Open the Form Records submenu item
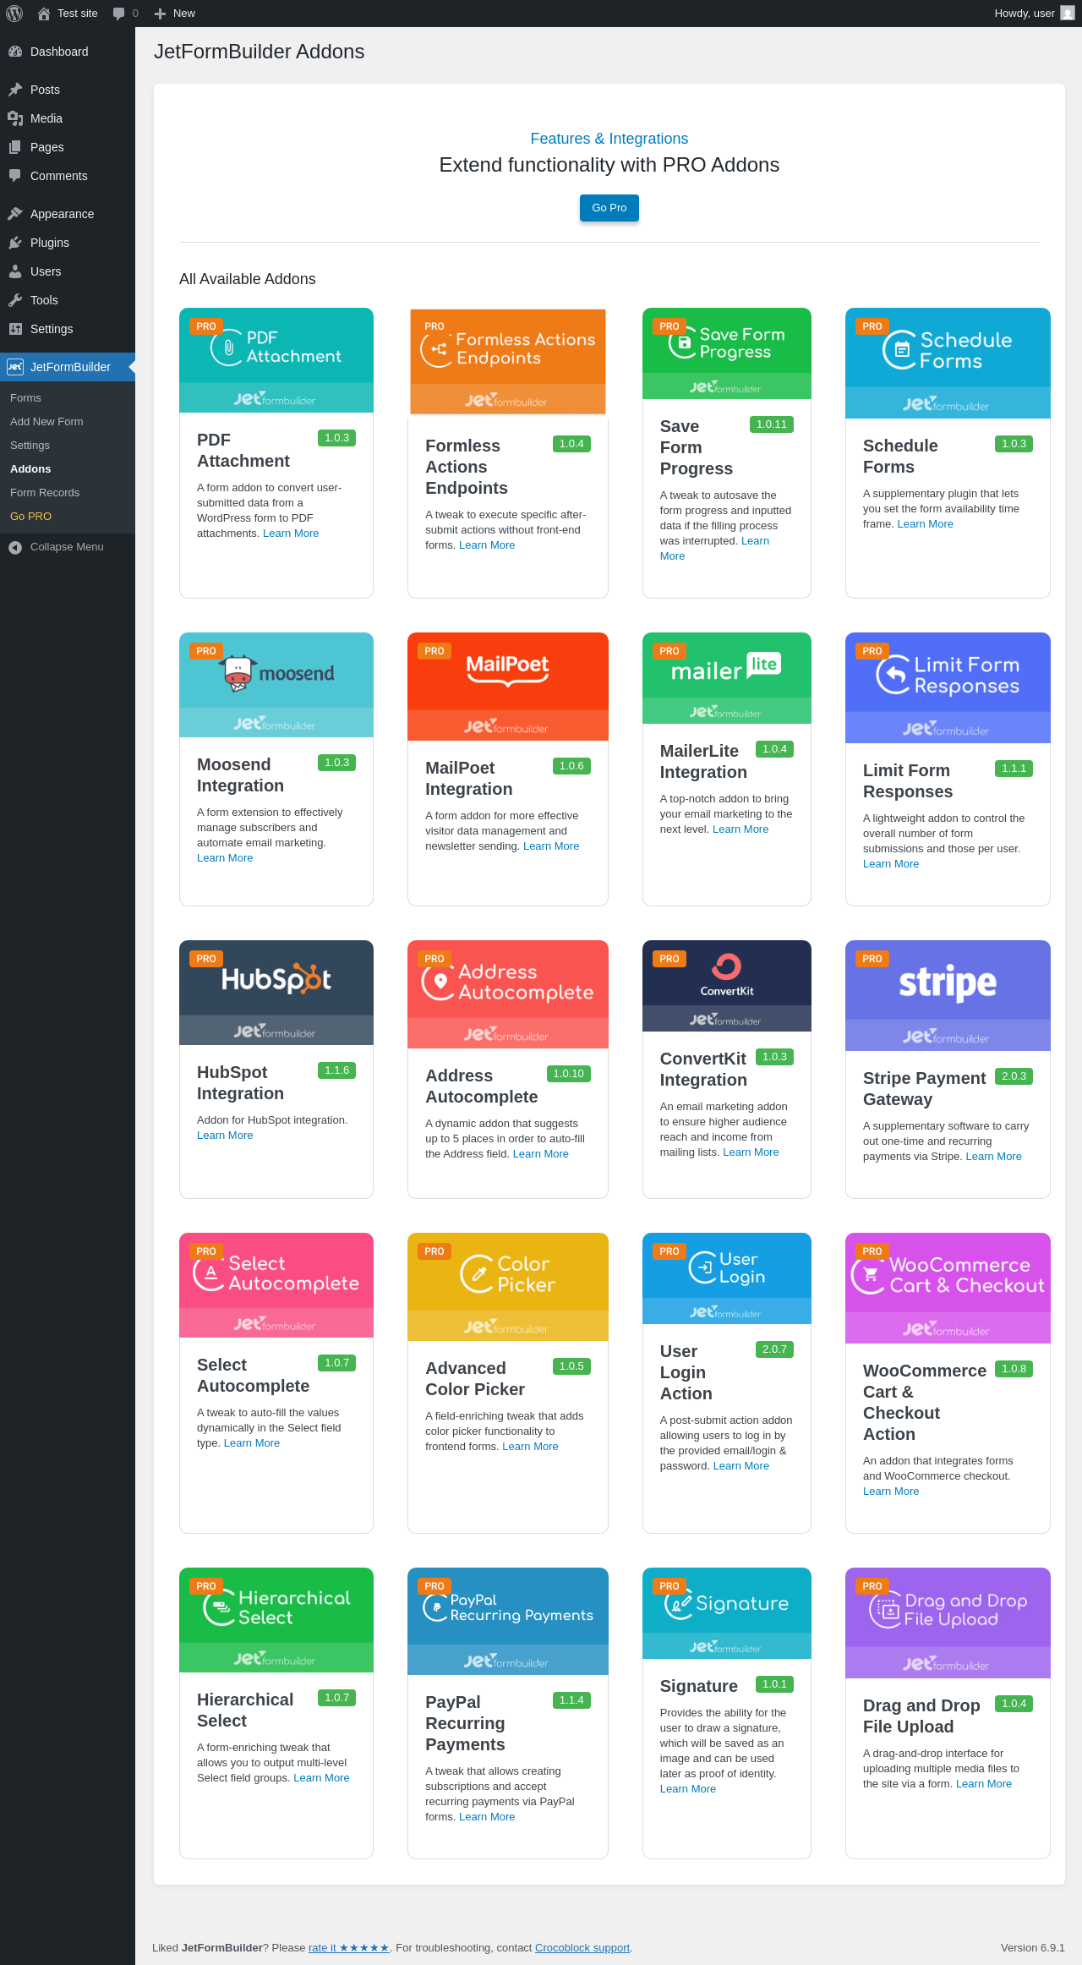This screenshot has width=1082, height=1965. tap(45, 493)
